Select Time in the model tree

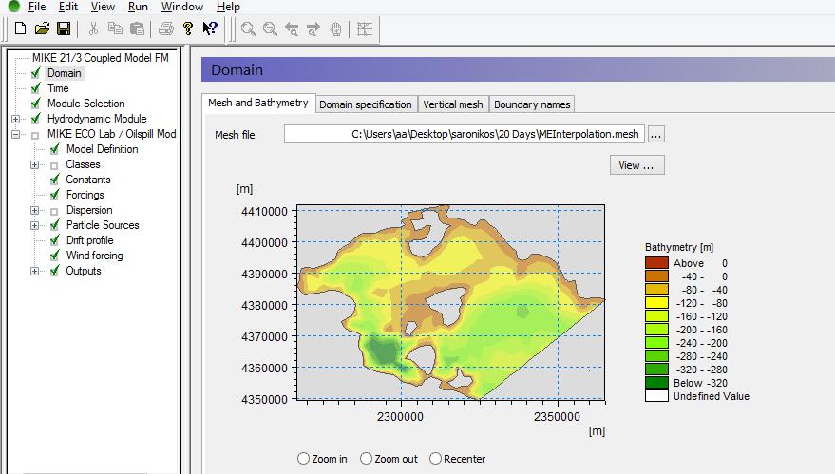pyautogui.click(x=58, y=88)
